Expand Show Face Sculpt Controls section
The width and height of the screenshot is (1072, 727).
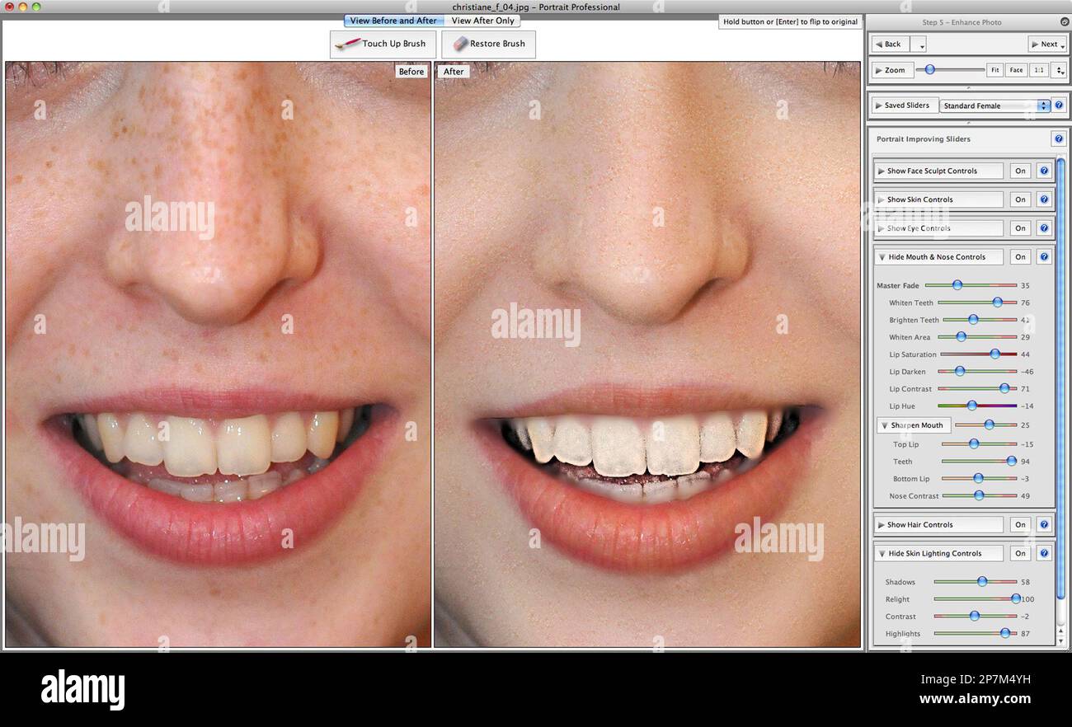coord(938,171)
